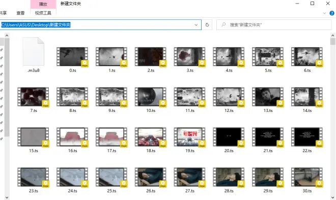Open the 播放 ribbon tab
The width and height of the screenshot is (336, 200).
pyautogui.click(x=43, y=4)
